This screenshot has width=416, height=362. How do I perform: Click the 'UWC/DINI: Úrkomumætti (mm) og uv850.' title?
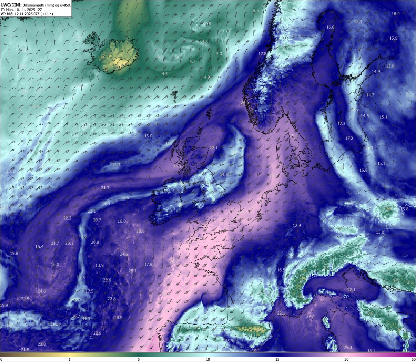(x=35, y=5)
